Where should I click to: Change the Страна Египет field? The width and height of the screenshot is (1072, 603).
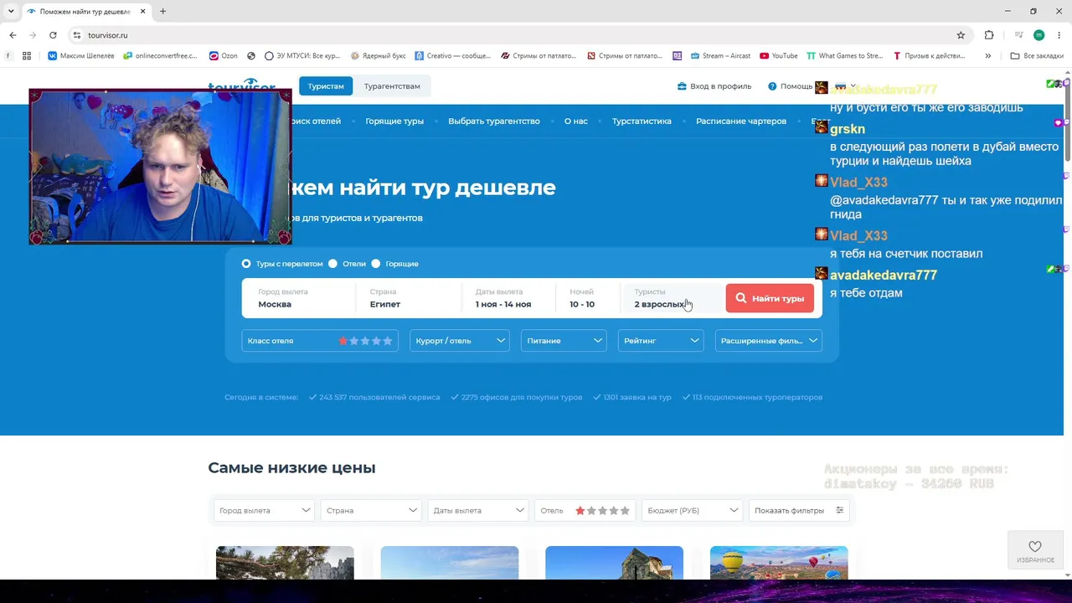pos(410,298)
